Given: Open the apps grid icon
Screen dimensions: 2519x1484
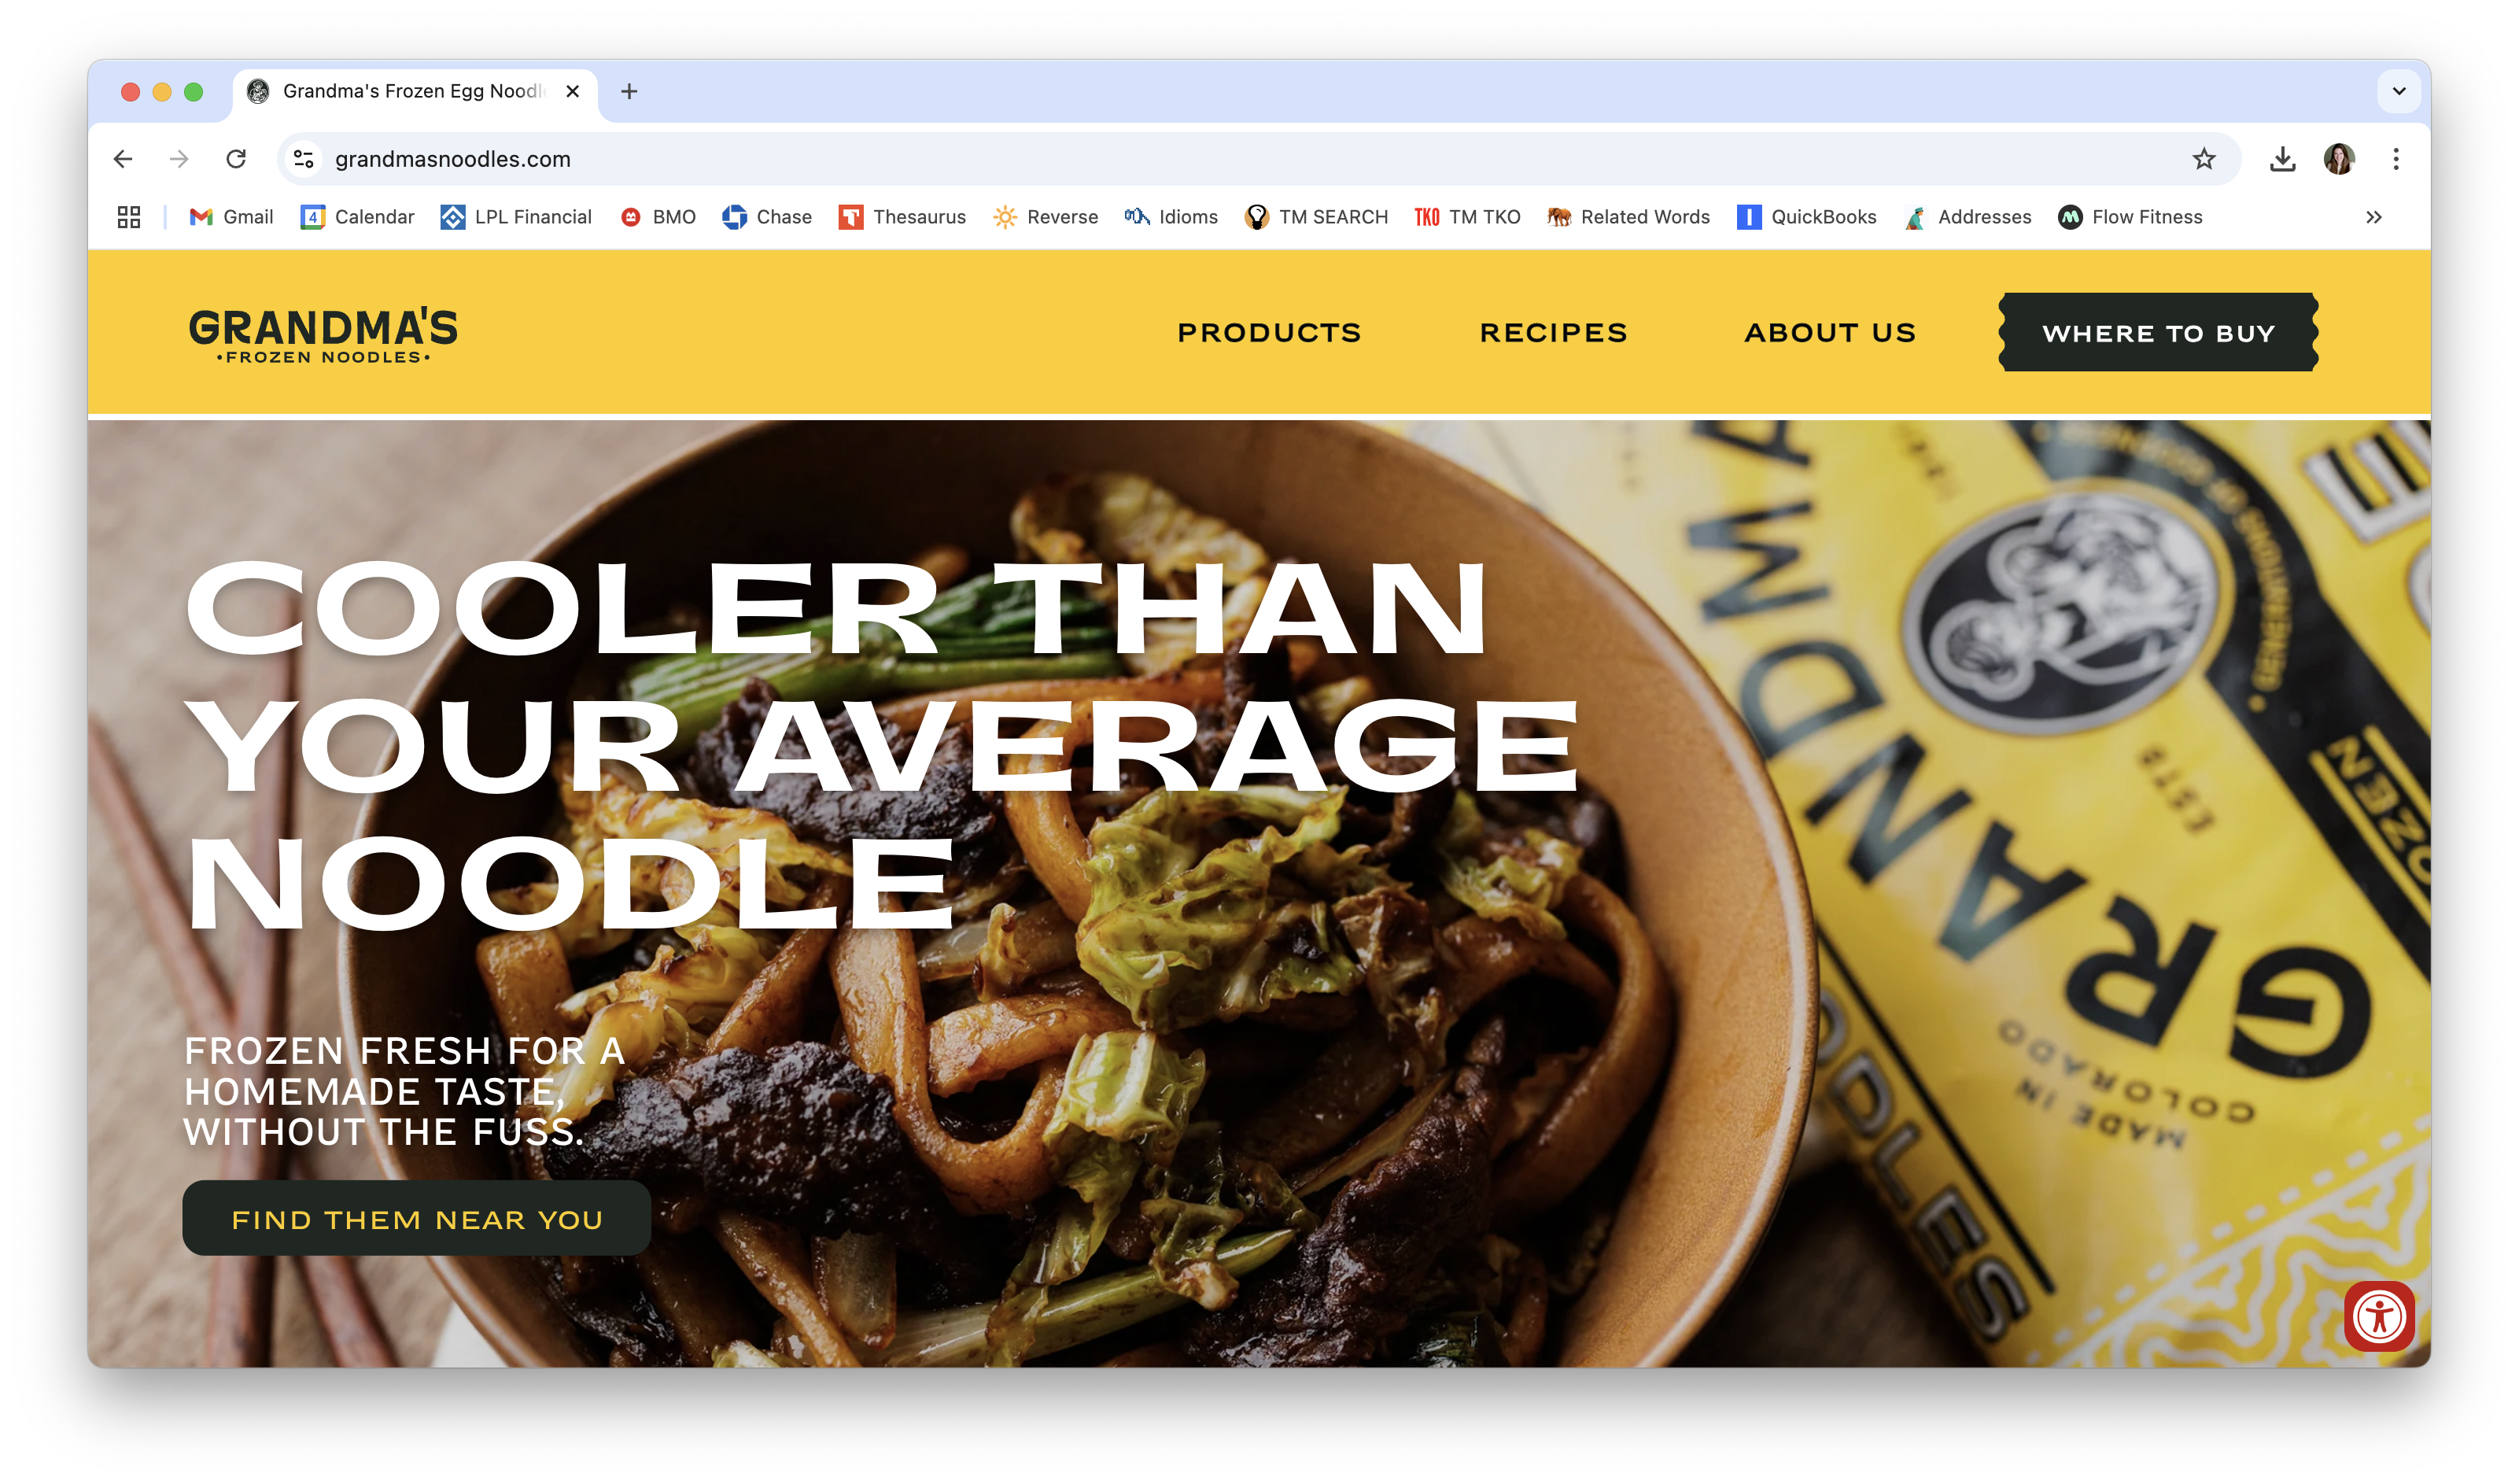Looking at the screenshot, I should pos(129,217).
